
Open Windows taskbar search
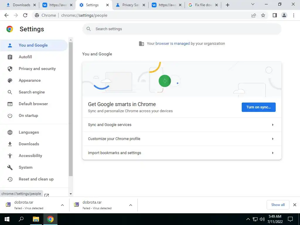pos(21,219)
